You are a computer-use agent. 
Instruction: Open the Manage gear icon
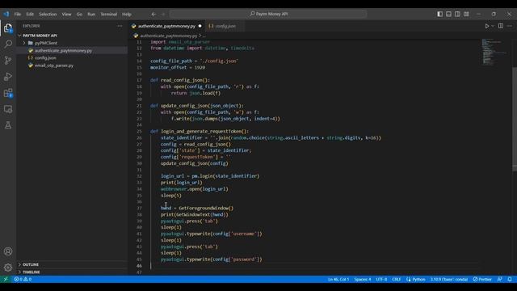8,268
